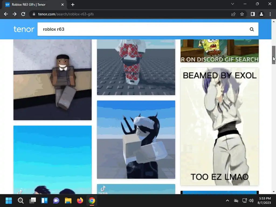Open the red checkered pants Roblox GIF
276x207 pixels.
pyautogui.click(x=136, y=67)
